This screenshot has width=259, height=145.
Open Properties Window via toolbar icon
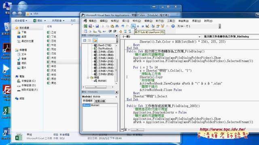pos(158,26)
